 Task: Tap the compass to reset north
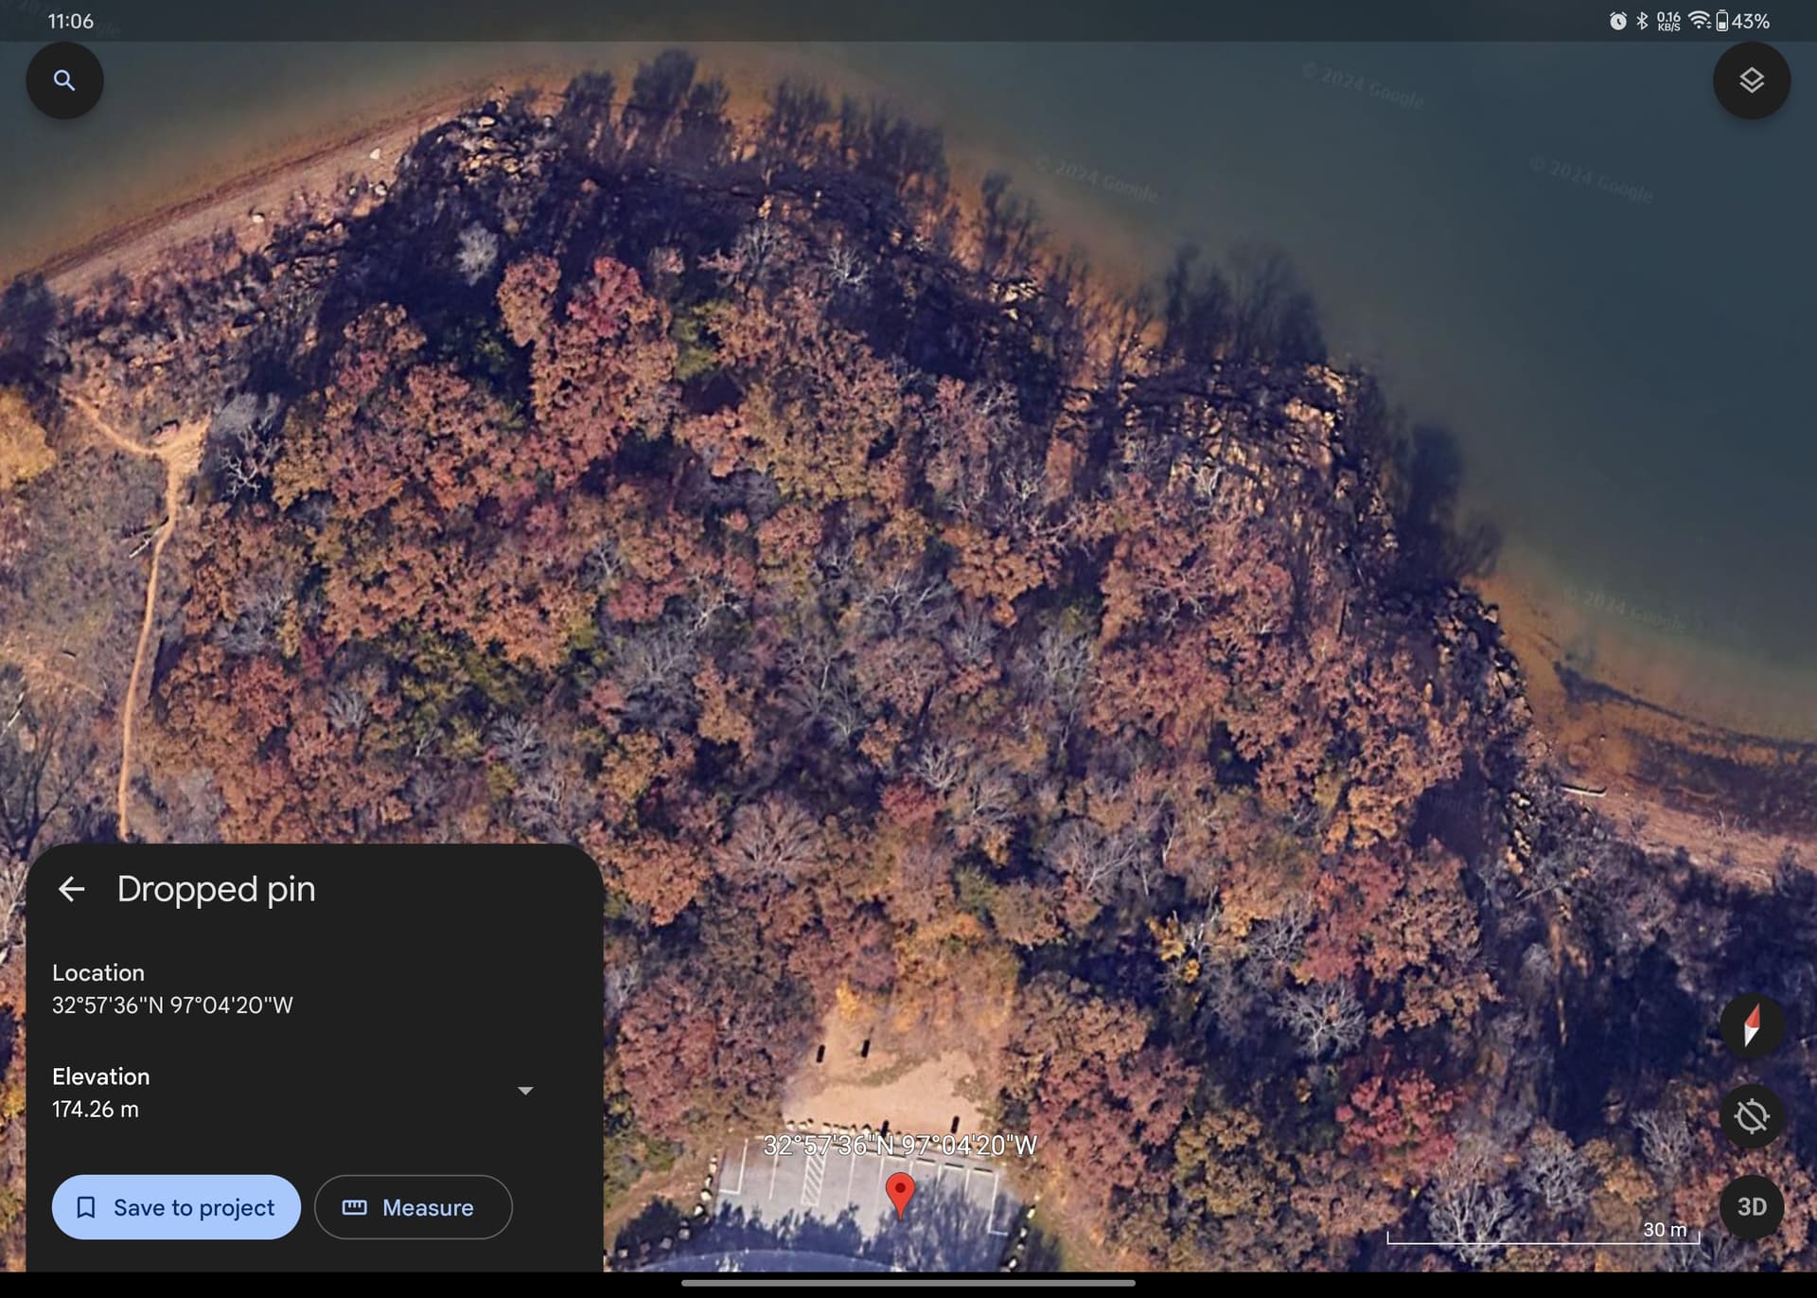click(x=1751, y=1025)
